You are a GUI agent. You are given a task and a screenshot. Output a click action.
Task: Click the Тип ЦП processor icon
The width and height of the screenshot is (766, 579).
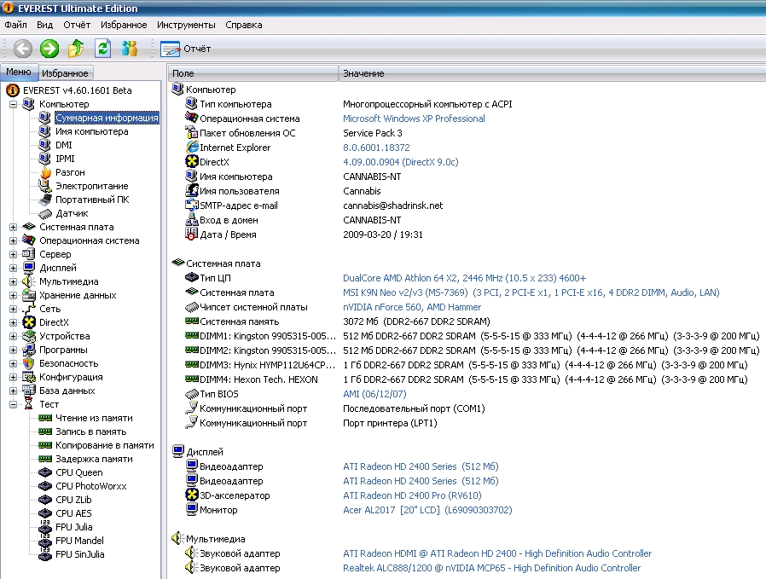191,277
